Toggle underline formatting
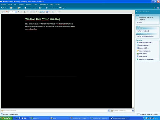Viewport: 160px width, 120px height. 25,12
